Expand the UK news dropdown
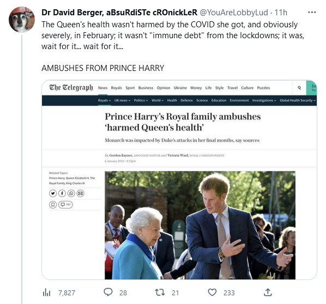 122,100
